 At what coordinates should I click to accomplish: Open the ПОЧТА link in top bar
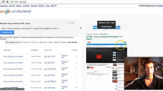click(42, 6)
